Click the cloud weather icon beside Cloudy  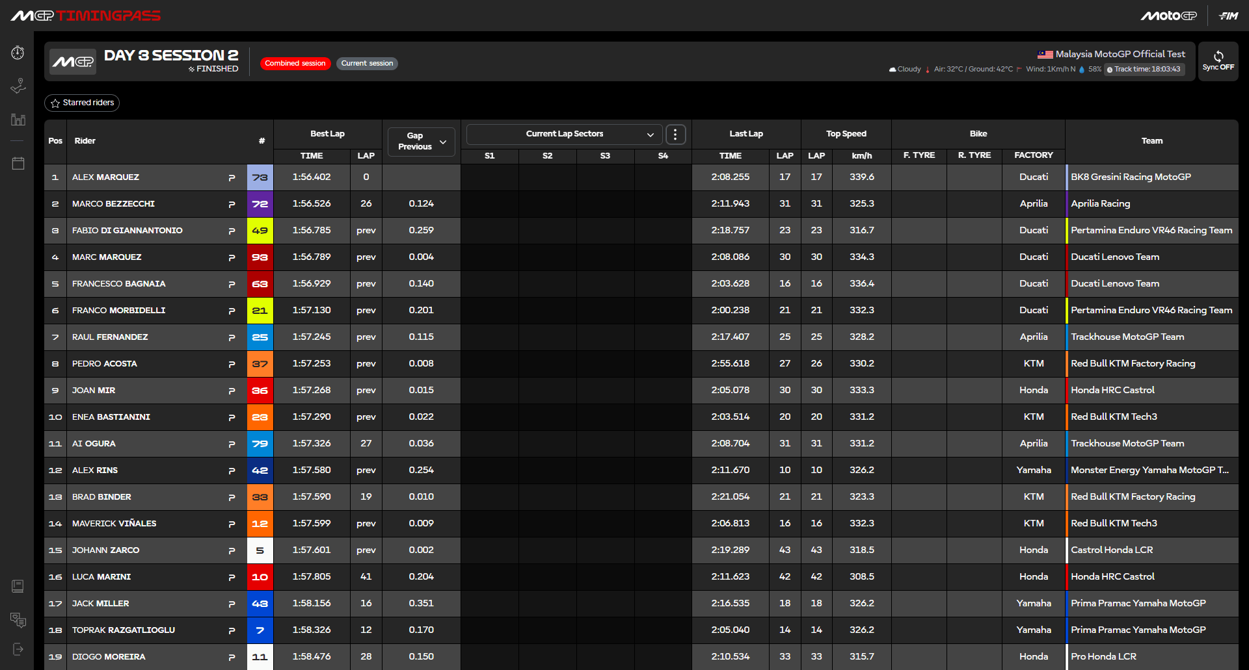point(893,70)
